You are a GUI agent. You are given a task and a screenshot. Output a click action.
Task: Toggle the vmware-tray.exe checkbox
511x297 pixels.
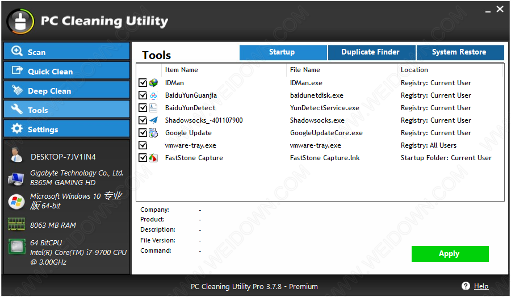click(x=143, y=145)
